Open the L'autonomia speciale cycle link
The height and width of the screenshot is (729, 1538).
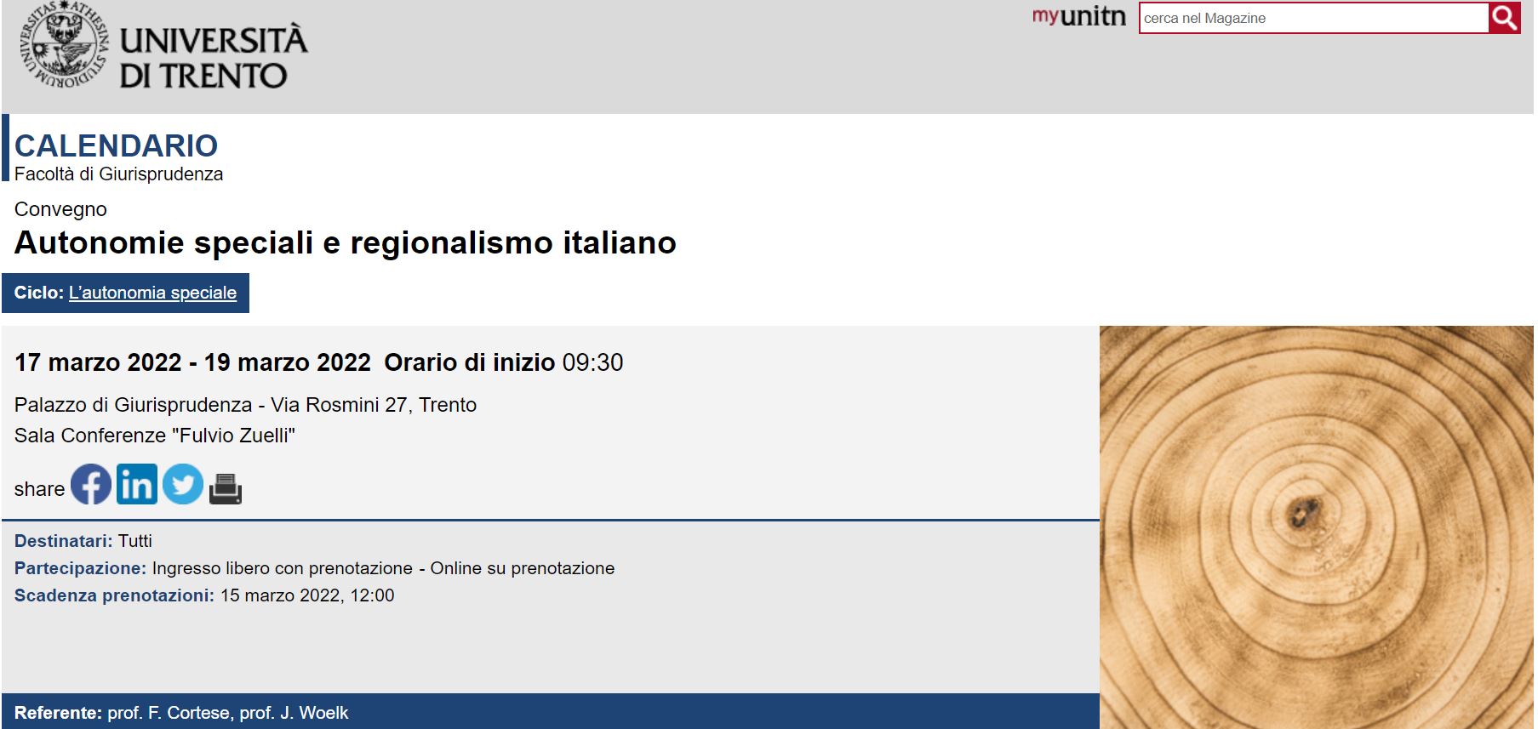click(x=152, y=293)
